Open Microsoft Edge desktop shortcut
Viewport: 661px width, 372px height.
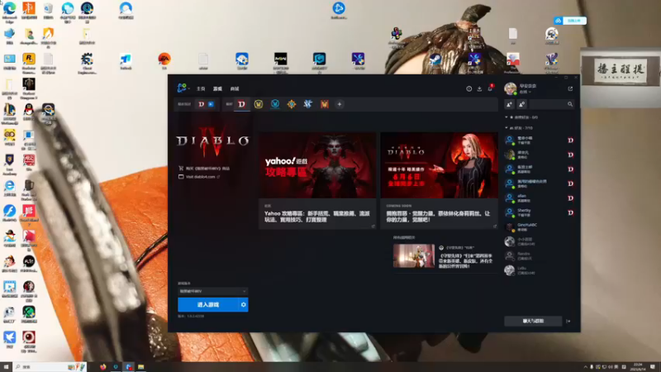[x=9, y=12]
